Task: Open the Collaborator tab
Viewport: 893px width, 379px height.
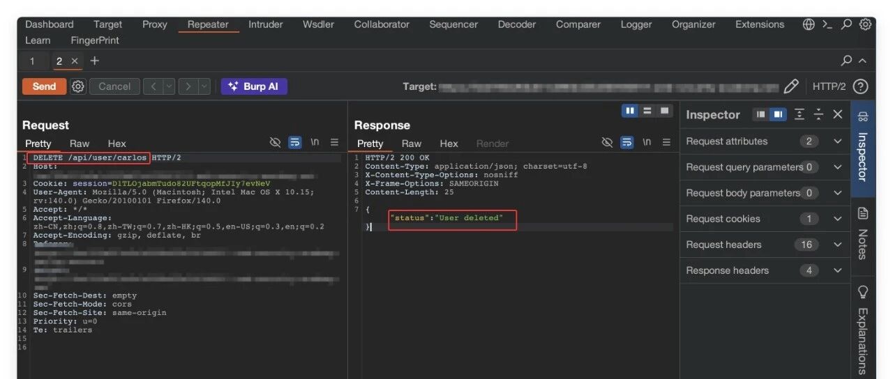Action: pos(382,24)
